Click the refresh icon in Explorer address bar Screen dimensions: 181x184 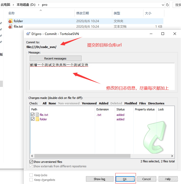tap(167, 5)
